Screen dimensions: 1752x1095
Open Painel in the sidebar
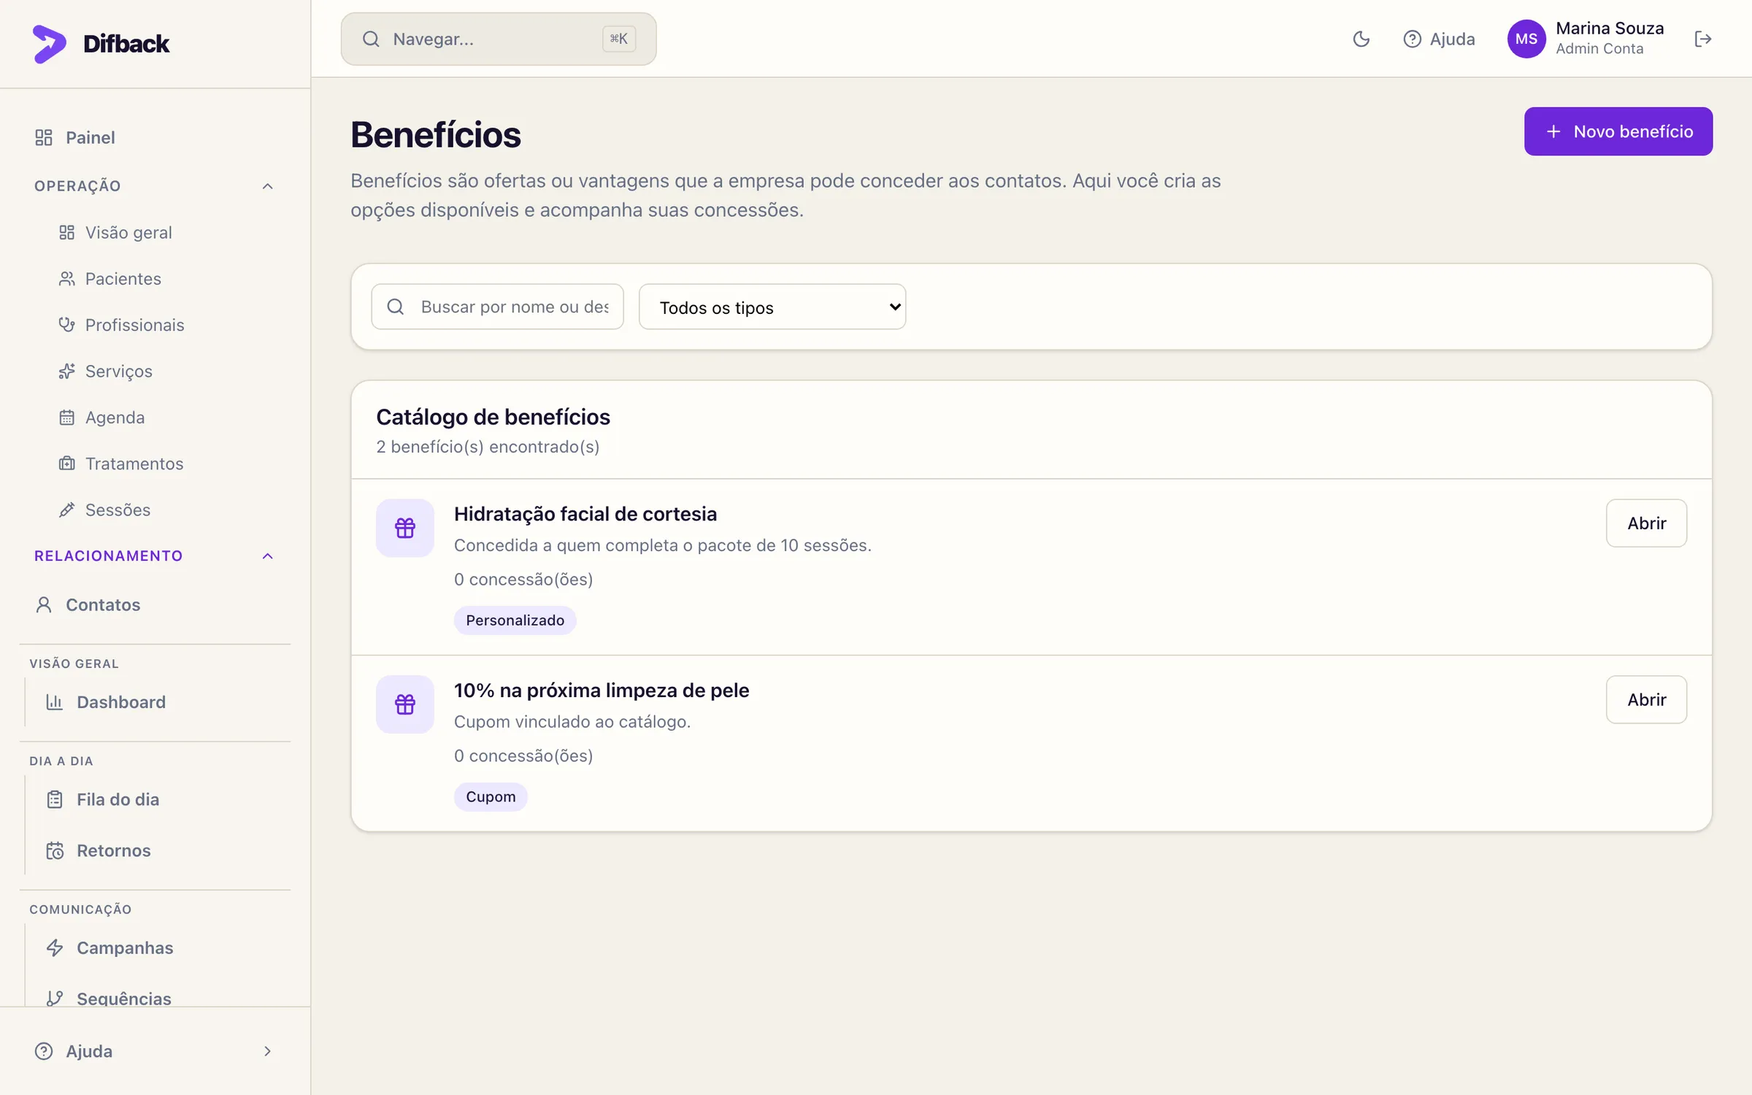tap(74, 137)
